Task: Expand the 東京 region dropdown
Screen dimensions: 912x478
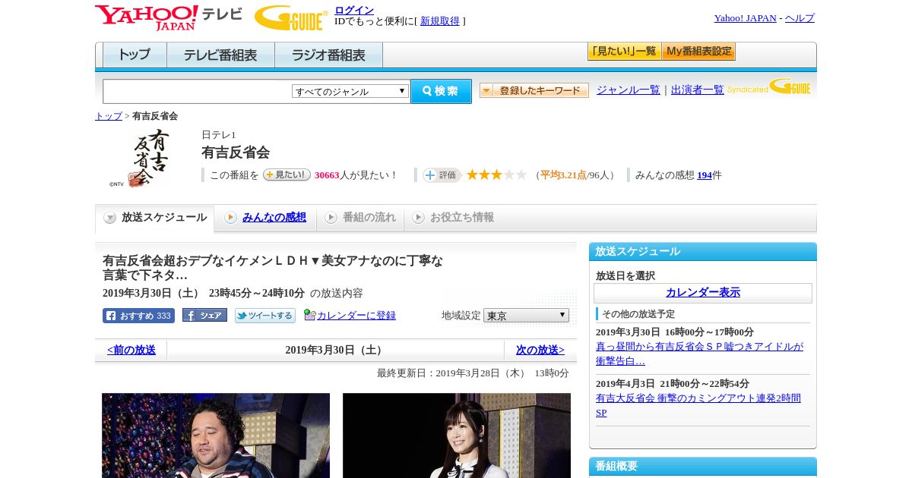Action: coord(526,316)
